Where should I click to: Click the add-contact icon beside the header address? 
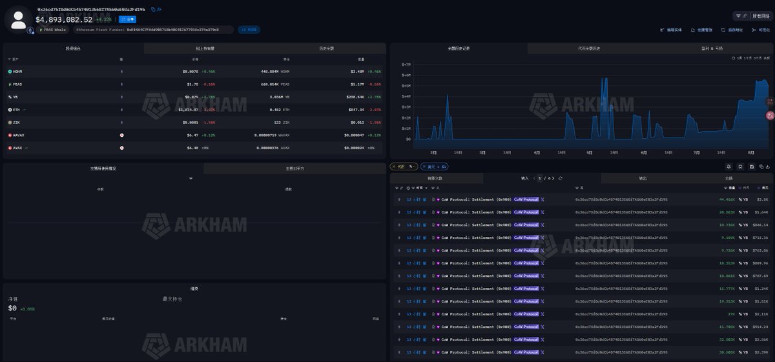[159, 10]
